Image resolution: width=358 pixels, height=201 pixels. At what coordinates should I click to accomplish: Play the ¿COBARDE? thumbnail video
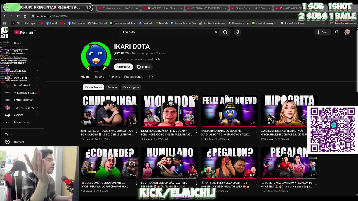coord(109,163)
